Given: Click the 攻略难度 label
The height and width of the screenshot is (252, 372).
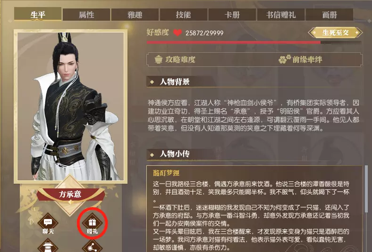Looking at the screenshot, I should click(x=180, y=59).
